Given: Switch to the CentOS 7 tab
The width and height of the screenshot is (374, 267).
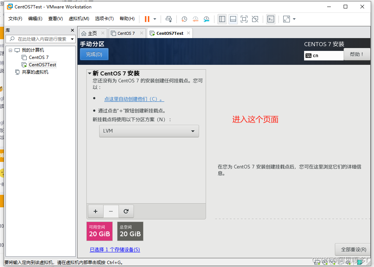Looking at the screenshot, I should (124, 33).
